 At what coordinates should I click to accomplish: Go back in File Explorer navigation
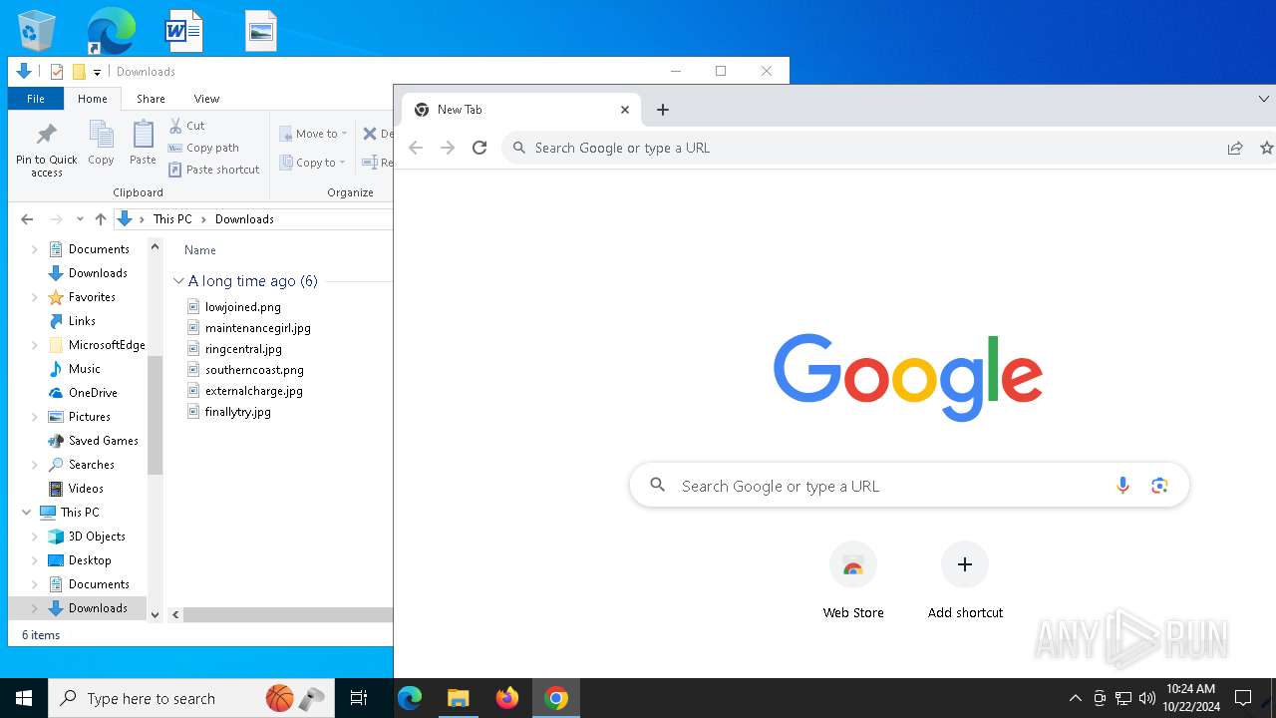coord(27,219)
